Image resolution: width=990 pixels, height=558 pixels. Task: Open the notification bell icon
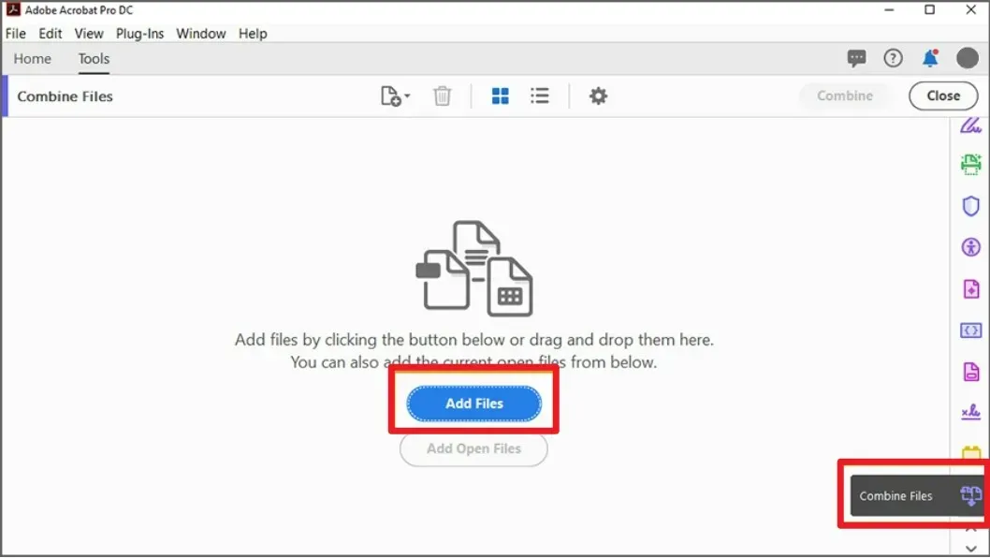[x=930, y=58]
